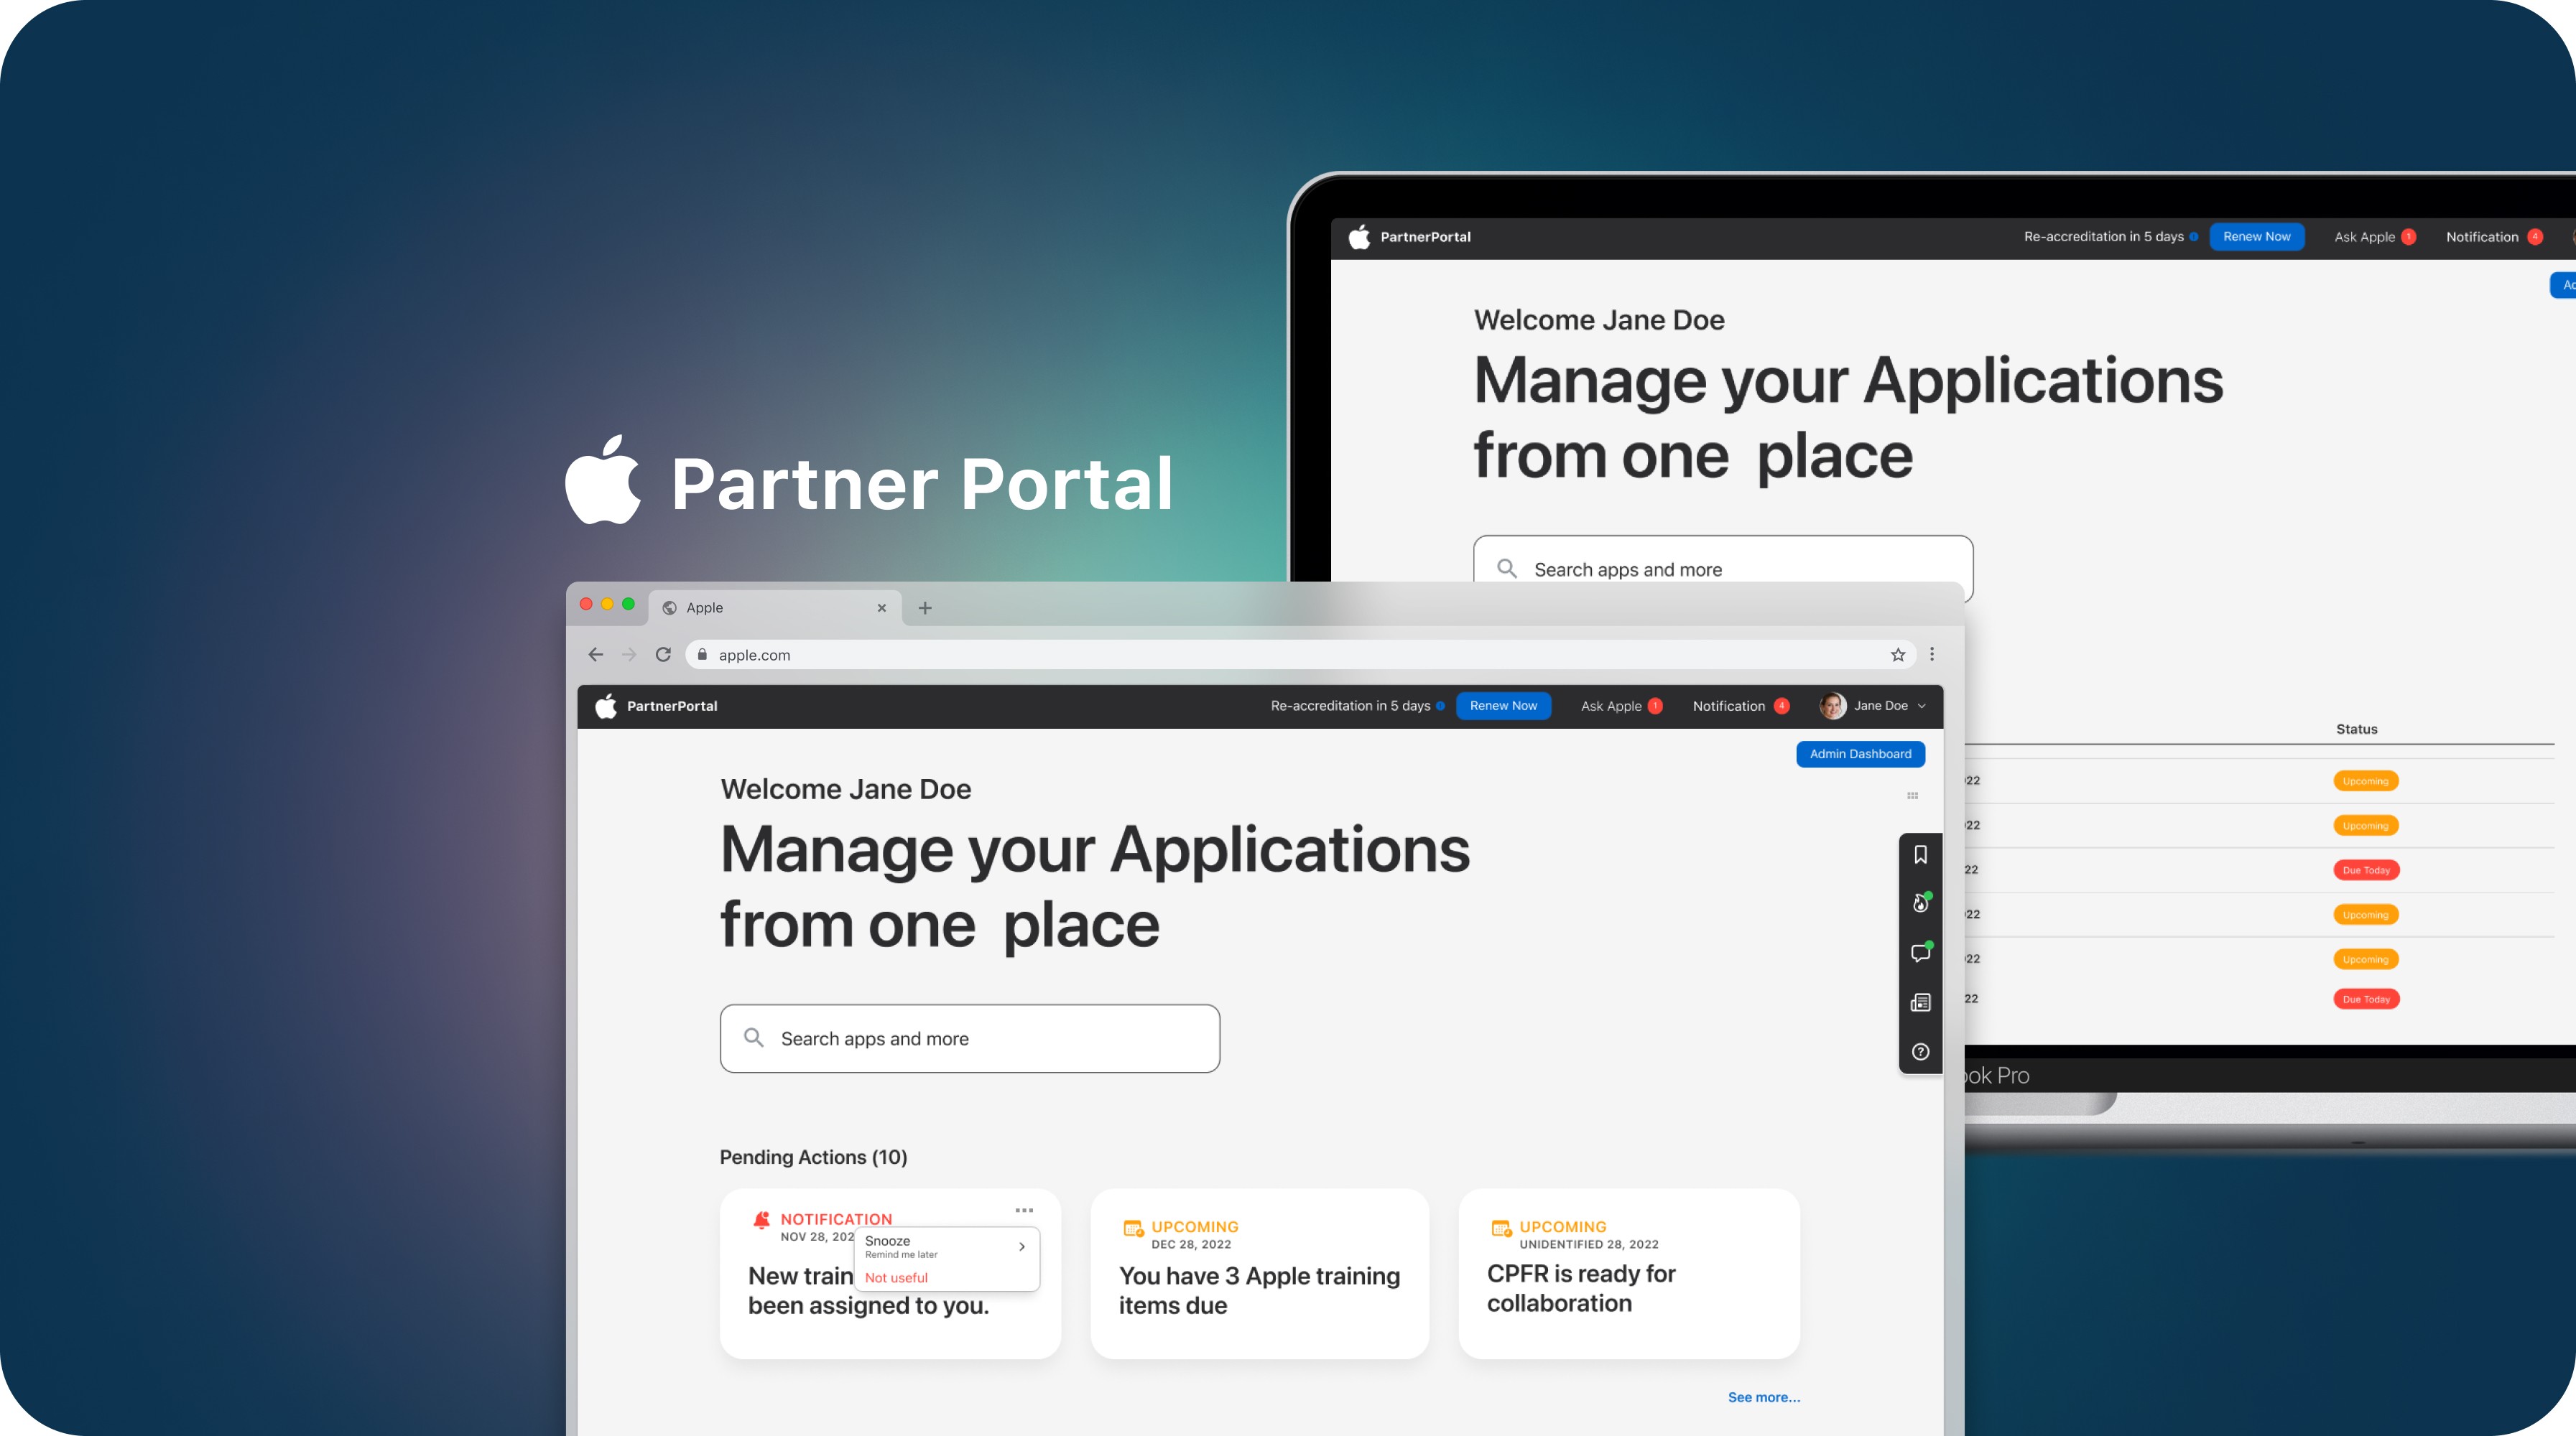Open a new browser tab with plus

click(925, 607)
